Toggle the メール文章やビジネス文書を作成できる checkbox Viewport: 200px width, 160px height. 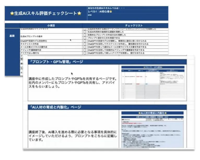click(85, 47)
